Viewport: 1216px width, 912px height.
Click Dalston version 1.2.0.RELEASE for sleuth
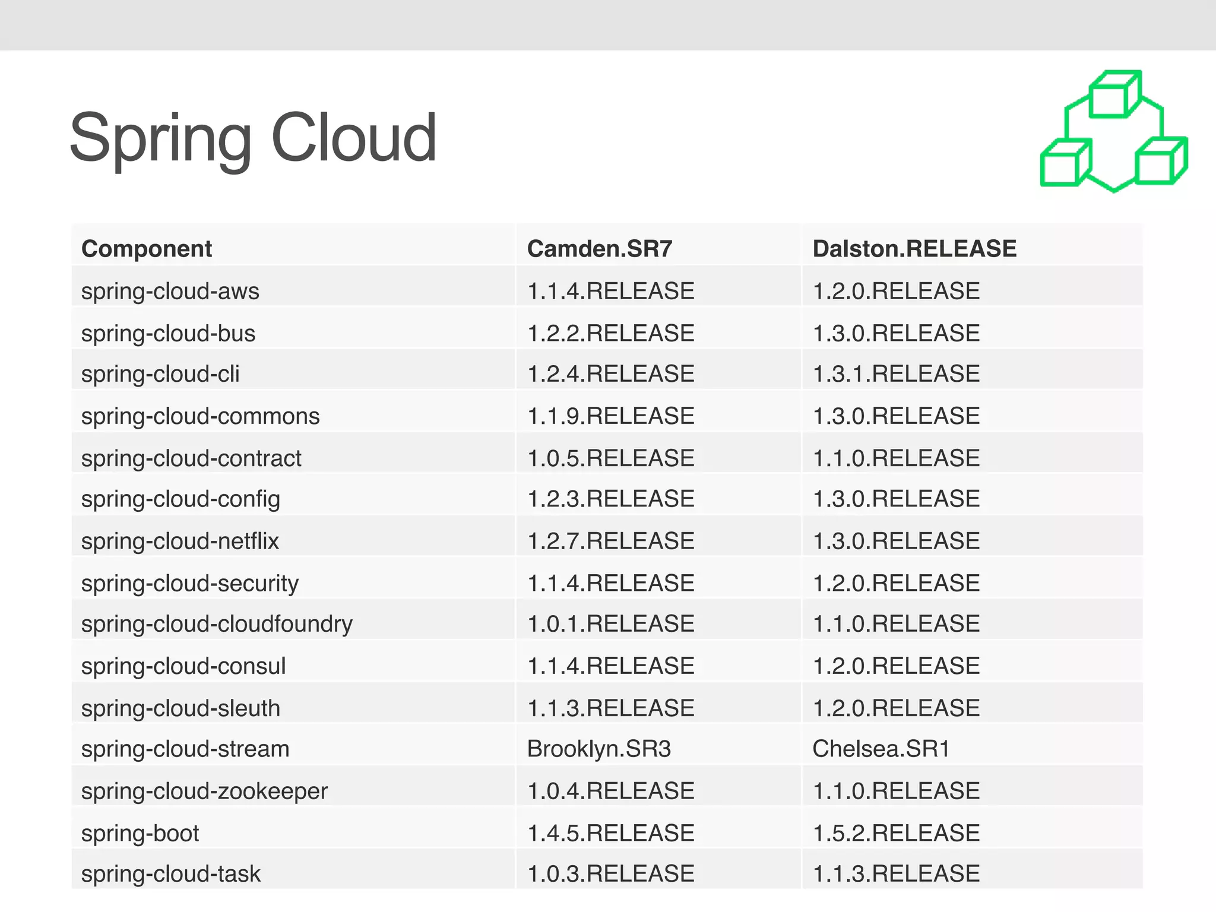click(x=896, y=708)
